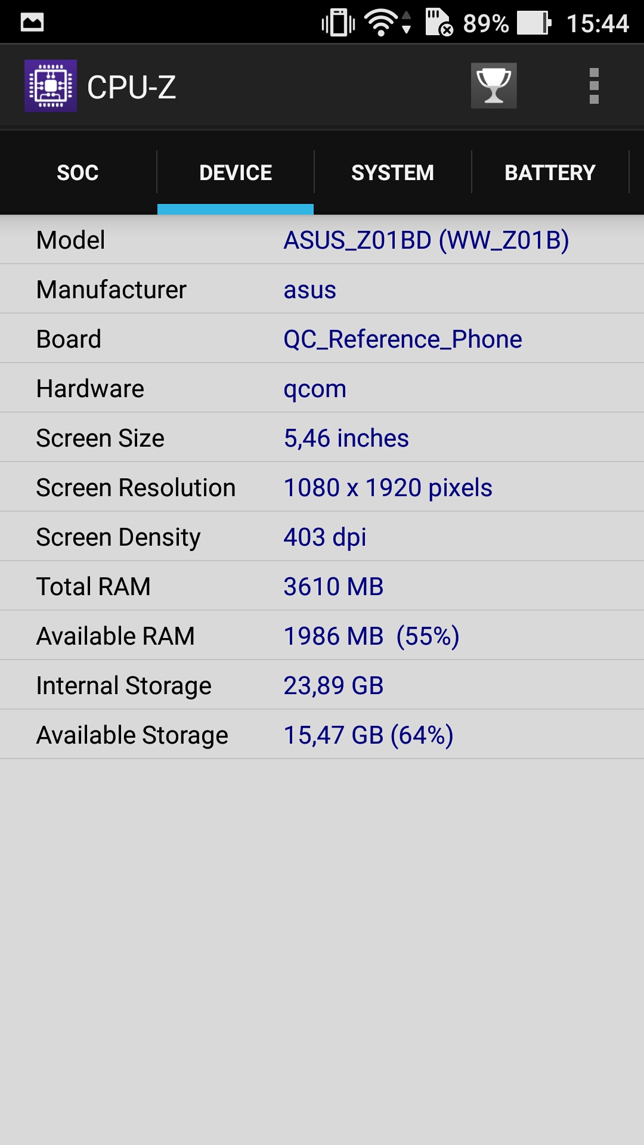Tap the battery status icon

pos(534,23)
